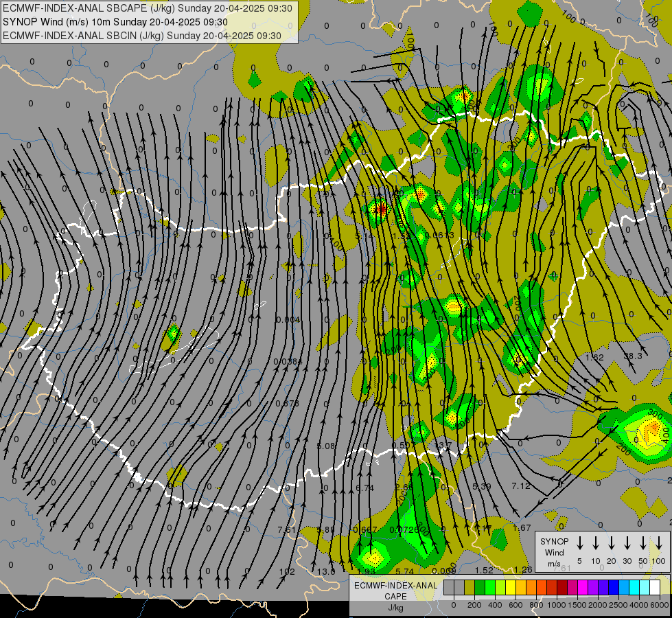This screenshot has width=672, height=618.
Task: Click the '0.667' value on the map
Action: 364,529
